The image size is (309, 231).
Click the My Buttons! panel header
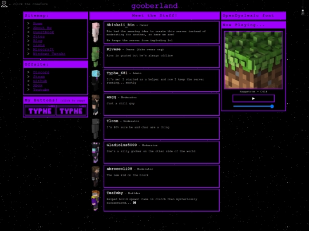coord(56,100)
